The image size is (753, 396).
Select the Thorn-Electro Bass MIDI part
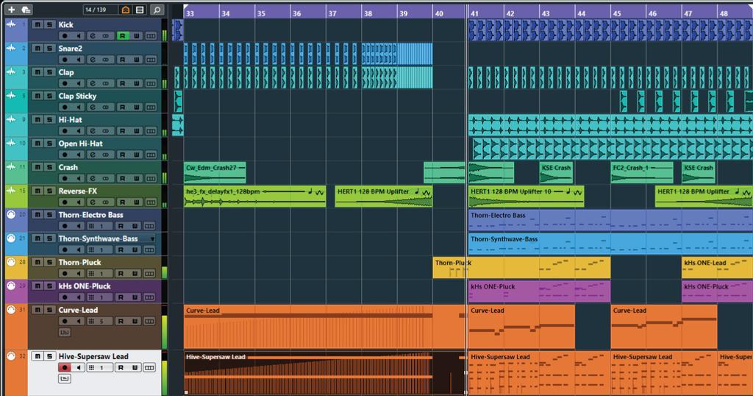coord(610,220)
